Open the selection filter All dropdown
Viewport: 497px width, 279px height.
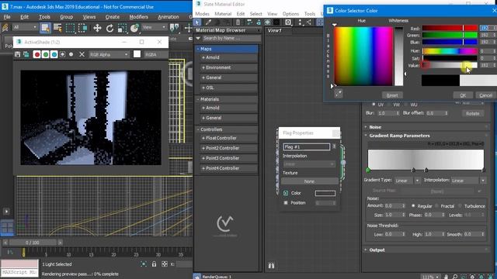pos(25,28)
